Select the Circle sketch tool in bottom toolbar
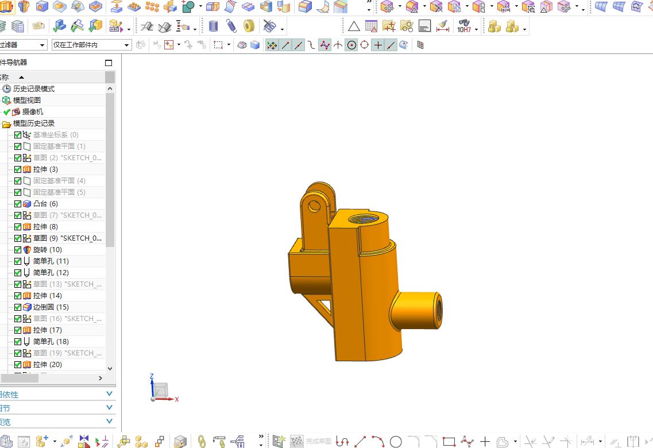The height and width of the screenshot is (448, 653). [396, 441]
